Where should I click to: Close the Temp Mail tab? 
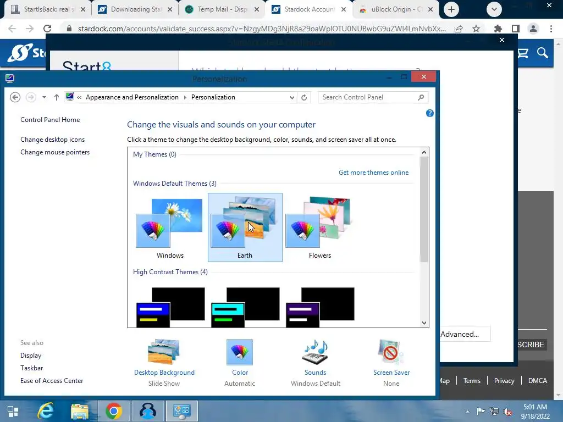[x=257, y=10]
